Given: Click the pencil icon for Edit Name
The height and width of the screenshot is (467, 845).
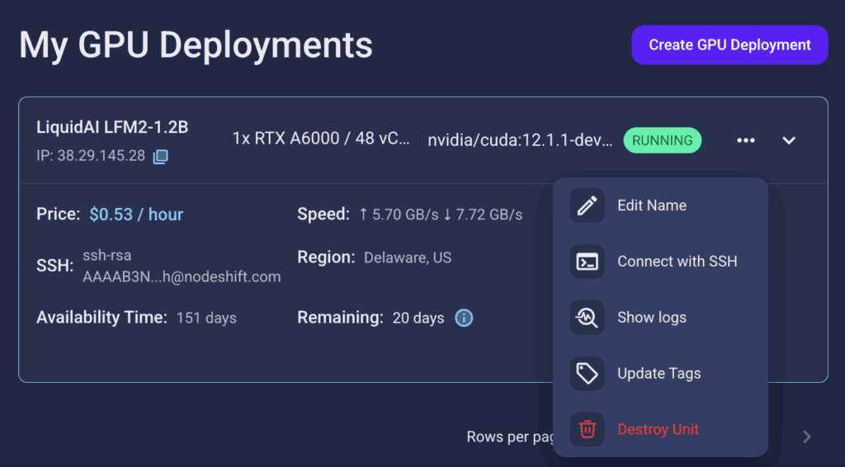Looking at the screenshot, I should click(x=587, y=205).
